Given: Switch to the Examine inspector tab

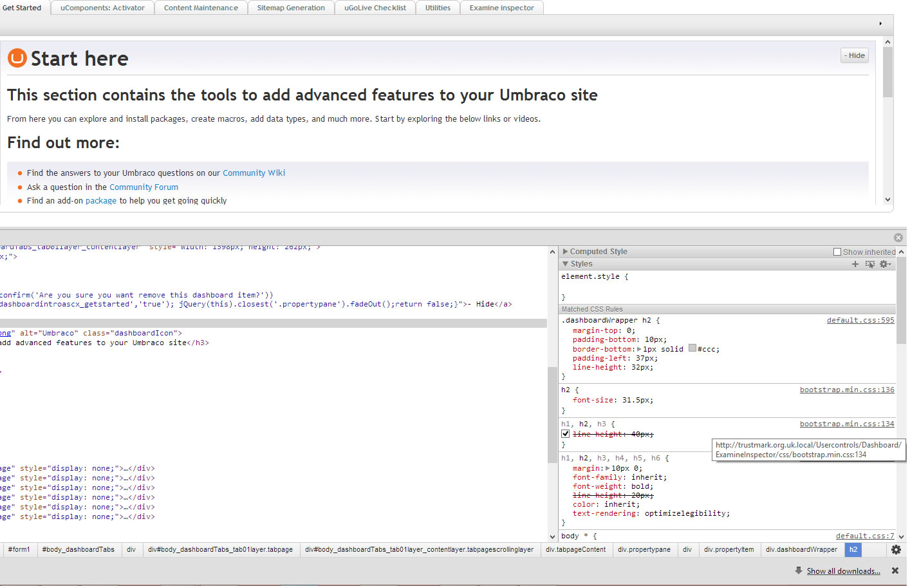Looking at the screenshot, I should coord(501,8).
